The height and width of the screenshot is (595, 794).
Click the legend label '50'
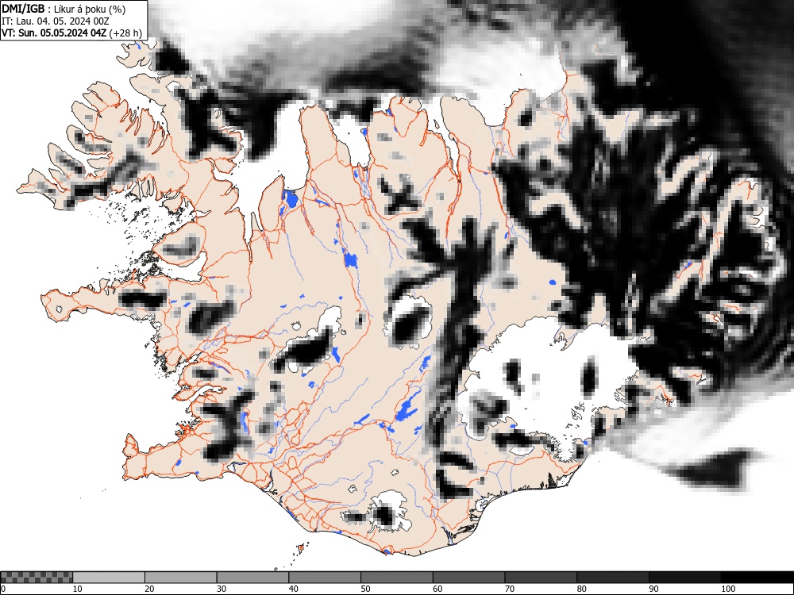click(x=365, y=589)
